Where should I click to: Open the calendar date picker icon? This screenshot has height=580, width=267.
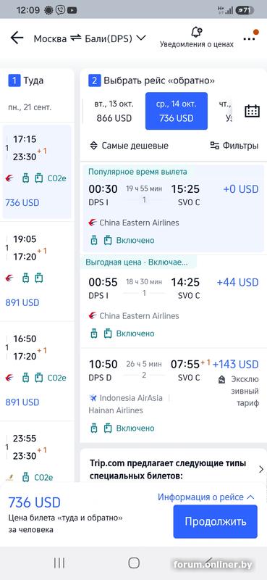[x=252, y=111]
